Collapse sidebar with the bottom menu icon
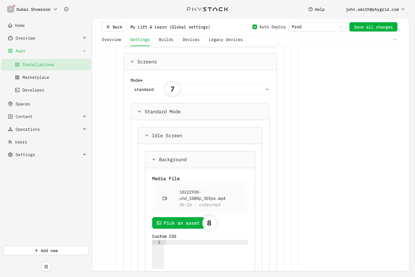The image size is (415, 277). click(x=46, y=267)
